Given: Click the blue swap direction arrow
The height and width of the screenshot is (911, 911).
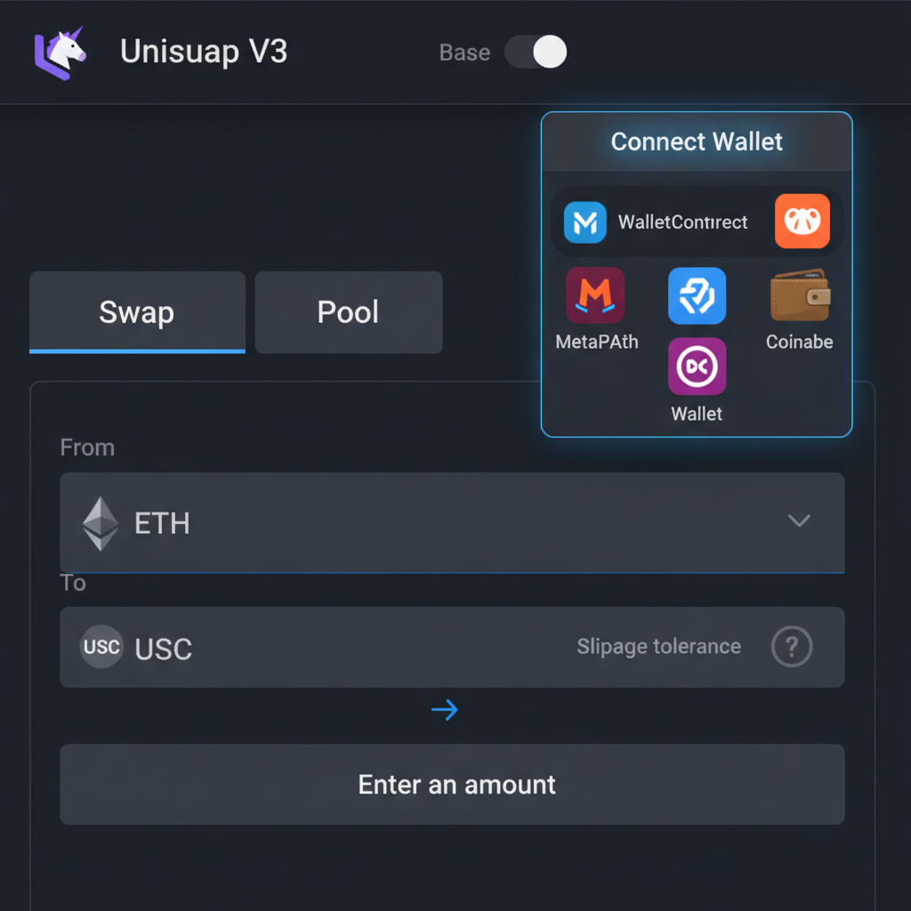Looking at the screenshot, I should [x=445, y=710].
